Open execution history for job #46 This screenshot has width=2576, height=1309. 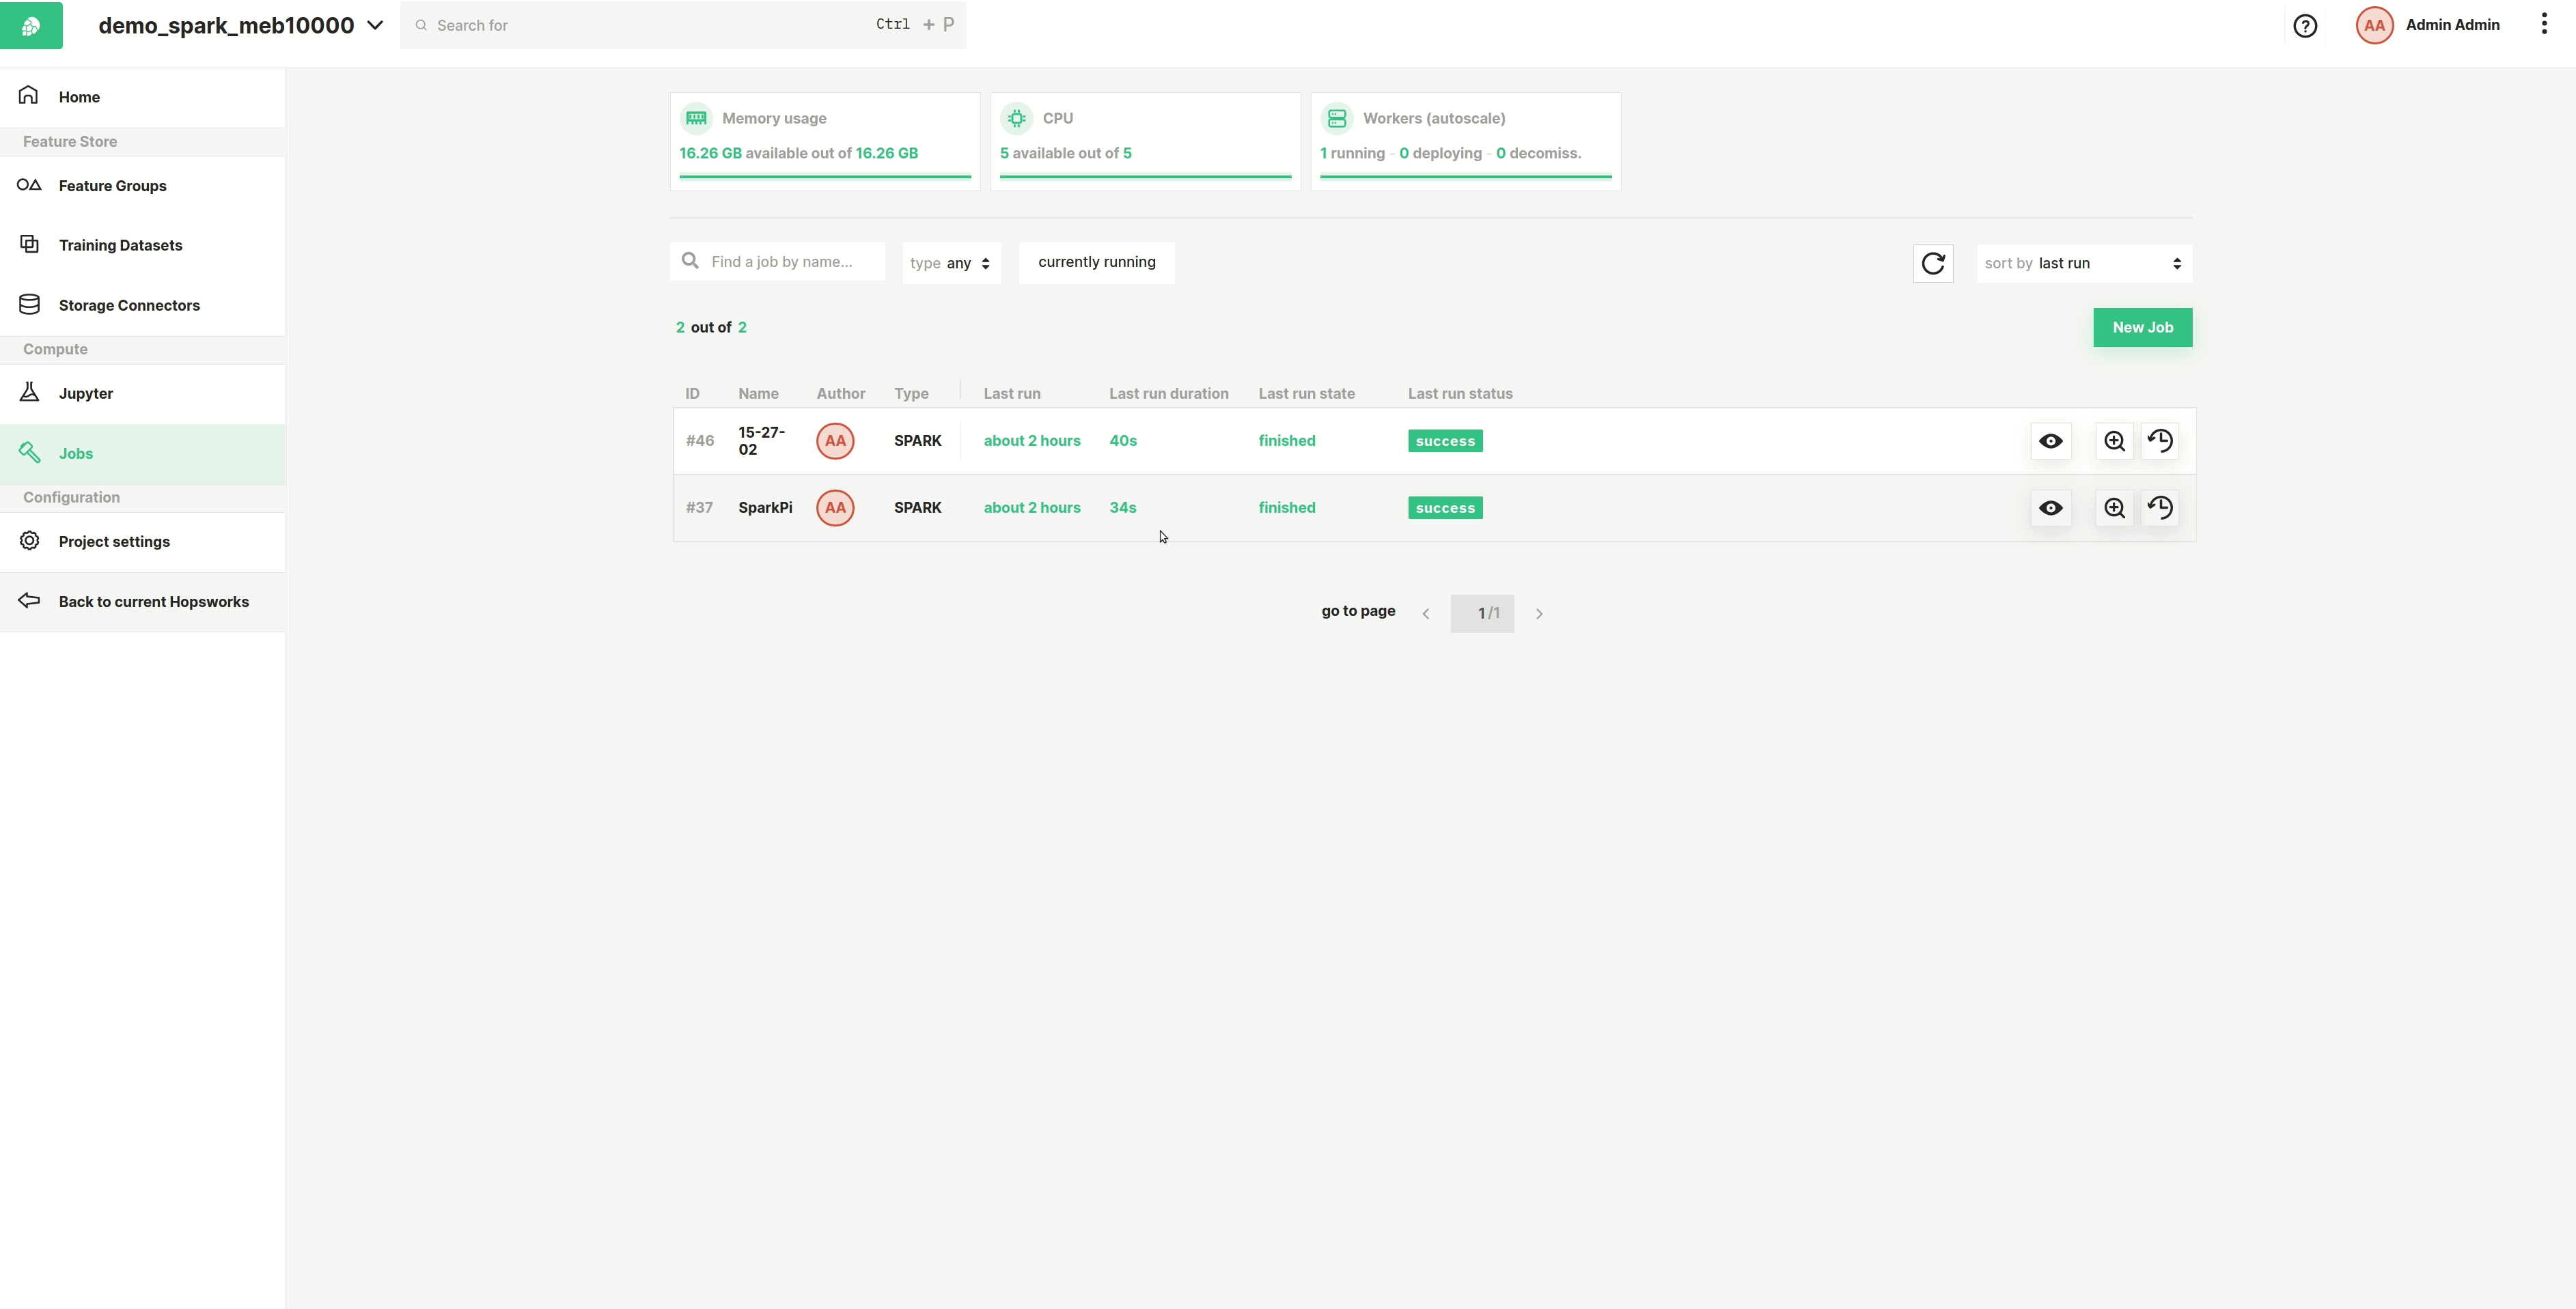pos(2160,440)
